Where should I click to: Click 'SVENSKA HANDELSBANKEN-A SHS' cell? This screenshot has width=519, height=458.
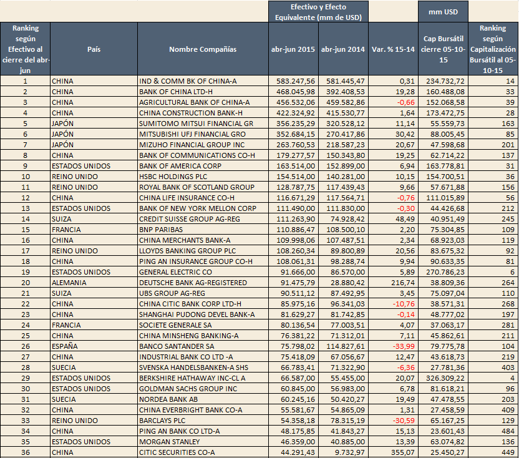(203, 368)
